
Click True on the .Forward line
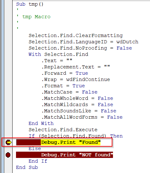point(82,73)
